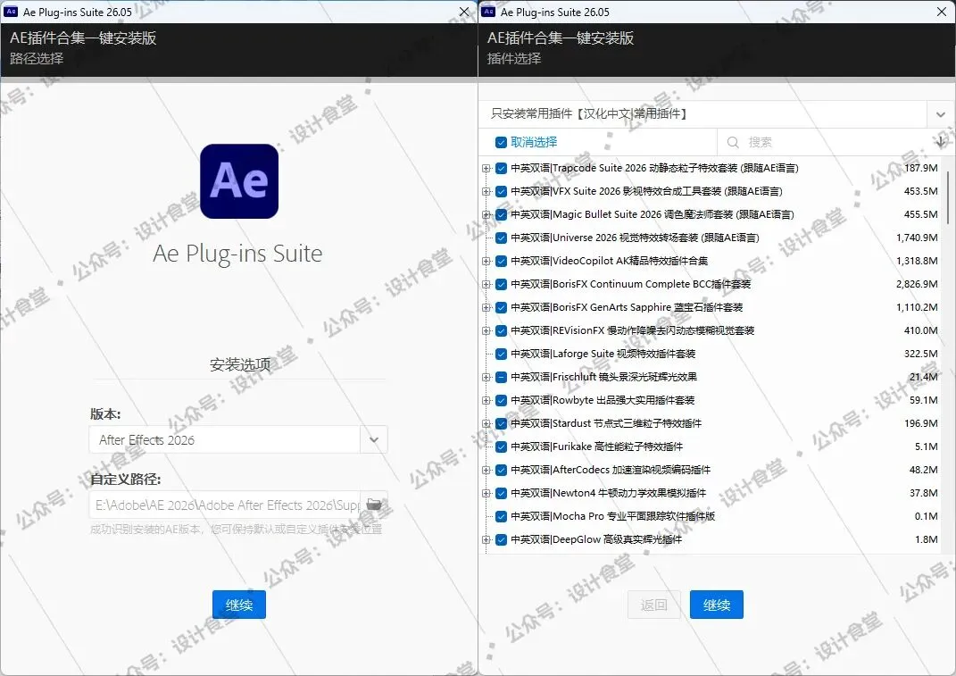956x676 pixels.
Task: Uncheck VideoCopilot AK plugin checkbox
Action: pos(501,261)
